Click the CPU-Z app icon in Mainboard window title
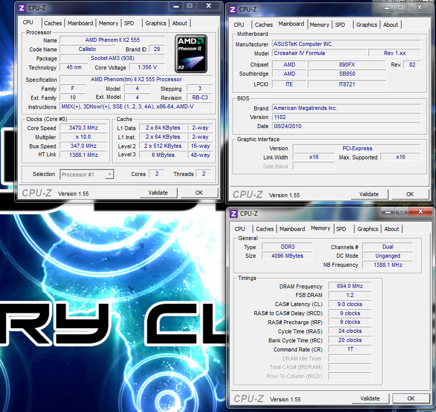This screenshot has height=412, width=436. (233, 10)
